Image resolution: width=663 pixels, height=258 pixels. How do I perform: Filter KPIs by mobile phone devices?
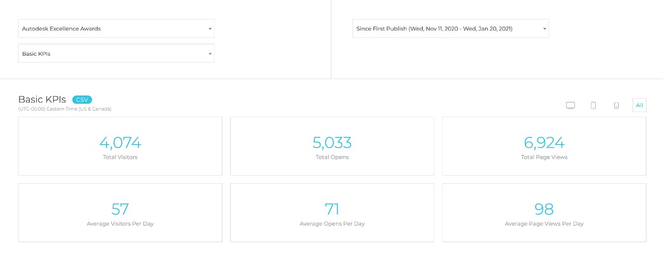[616, 106]
